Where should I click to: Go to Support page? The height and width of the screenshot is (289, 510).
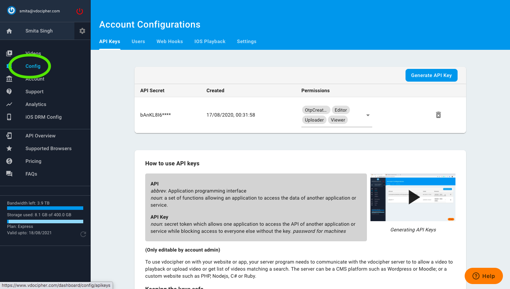[x=34, y=92]
